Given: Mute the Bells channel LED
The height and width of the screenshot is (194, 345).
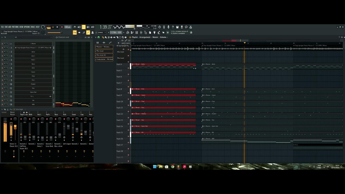Looking at the screenshot, I should coord(2,52).
